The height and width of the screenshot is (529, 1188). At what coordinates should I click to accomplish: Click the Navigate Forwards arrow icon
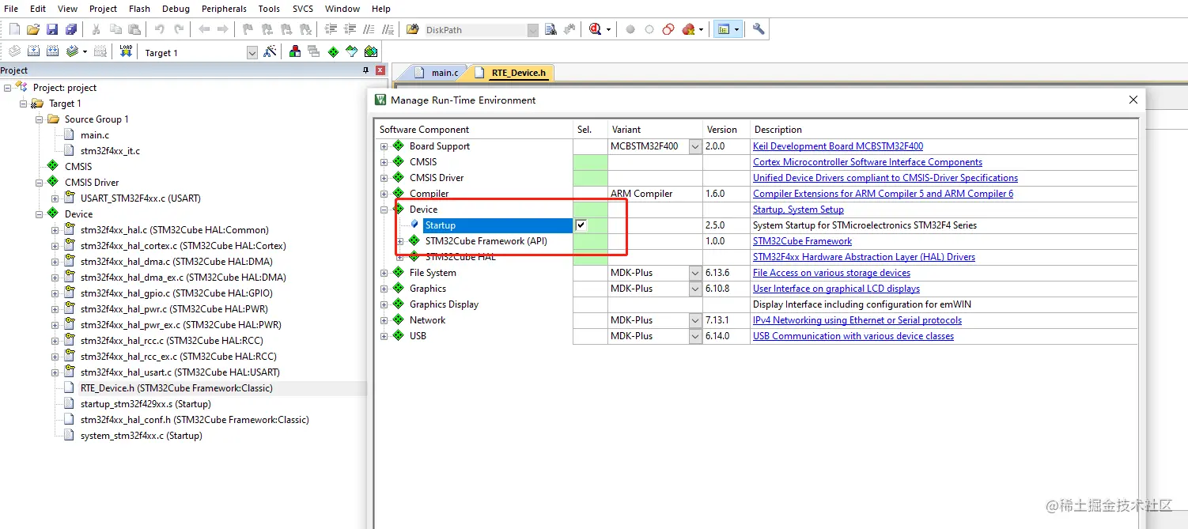coord(223,29)
